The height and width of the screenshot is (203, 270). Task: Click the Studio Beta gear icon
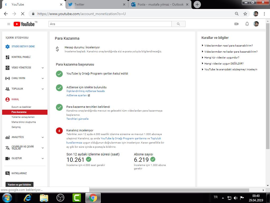7,47
